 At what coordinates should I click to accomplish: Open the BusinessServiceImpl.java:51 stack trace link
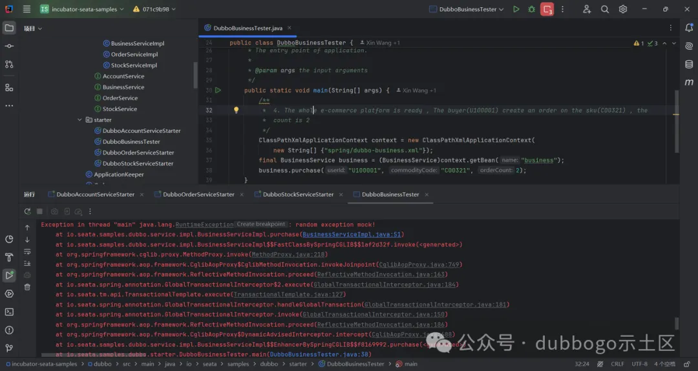click(352, 235)
